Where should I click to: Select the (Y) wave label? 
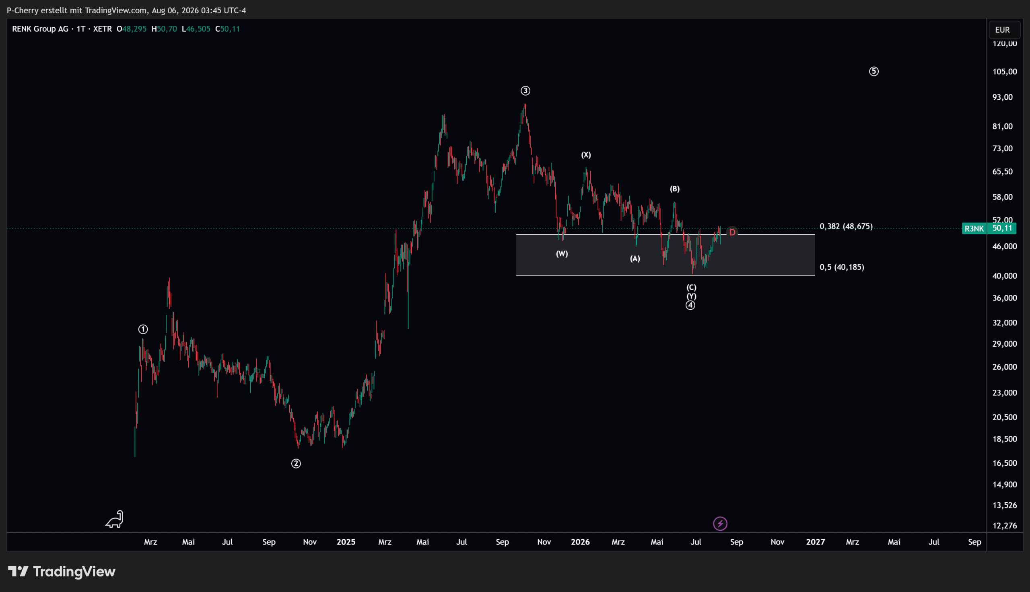691,296
